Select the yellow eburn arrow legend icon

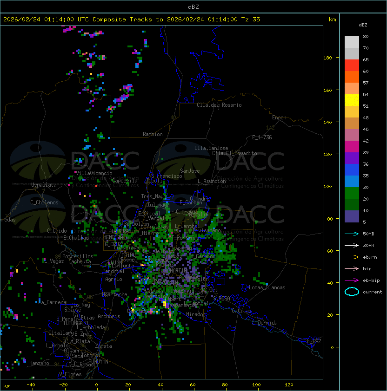click(352, 257)
